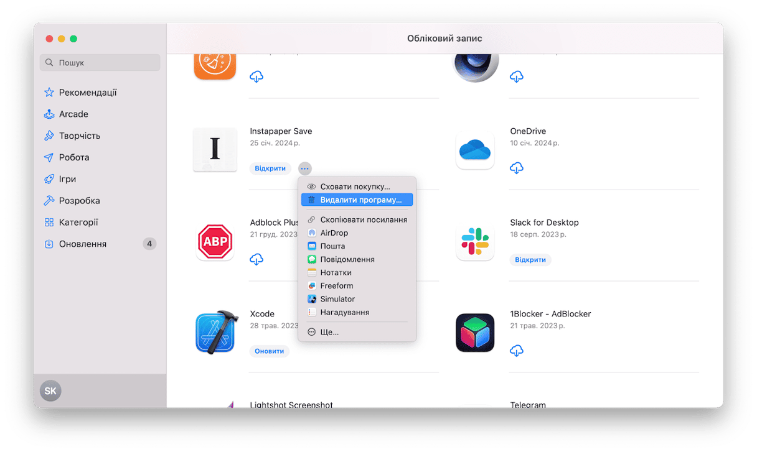This screenshot has width=757, height=452.
Task: Download Adblock Plus via cloud icon
Action: [256, 259]
